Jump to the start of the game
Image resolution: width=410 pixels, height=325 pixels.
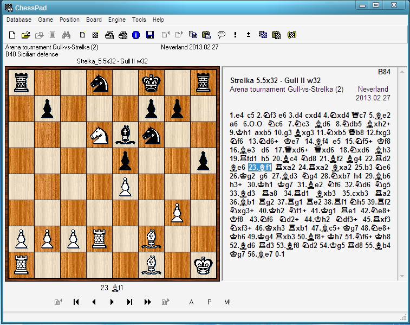76,302
